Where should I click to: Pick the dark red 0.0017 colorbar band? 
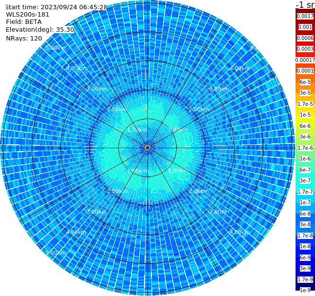305,16
